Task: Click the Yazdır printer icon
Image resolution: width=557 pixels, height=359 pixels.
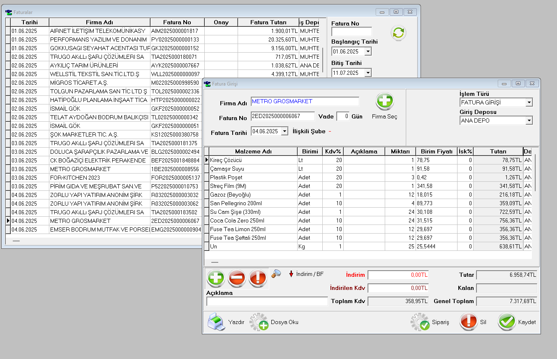Action: click(x=216, y=322)
